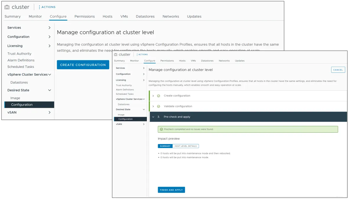Image resolution: width=349 pixels, height=199 pixels.
Task: Click the cluster icon in the front window header
Action: (x=116, y=55)
